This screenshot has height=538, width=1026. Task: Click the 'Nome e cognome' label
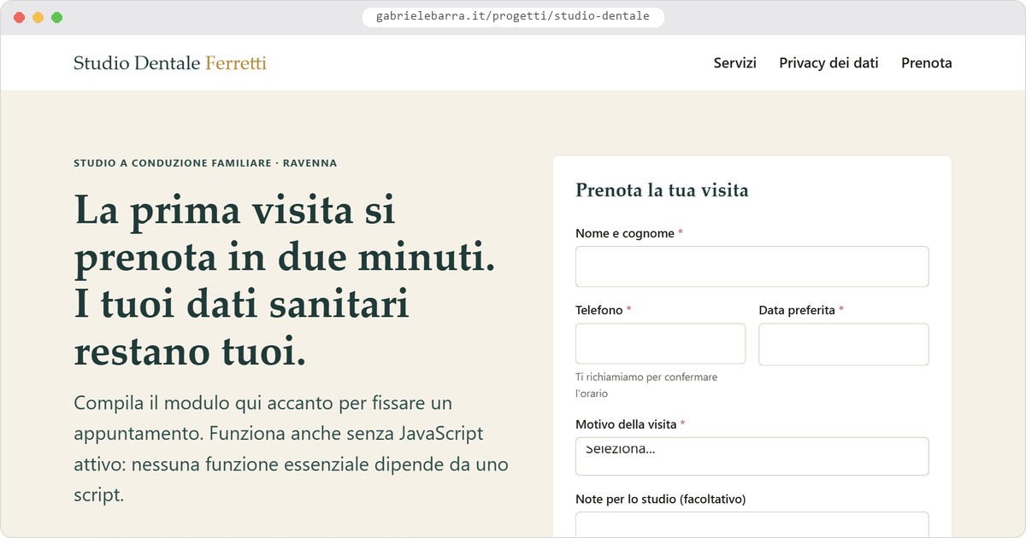pyautogui.click(x=625, y=233)
